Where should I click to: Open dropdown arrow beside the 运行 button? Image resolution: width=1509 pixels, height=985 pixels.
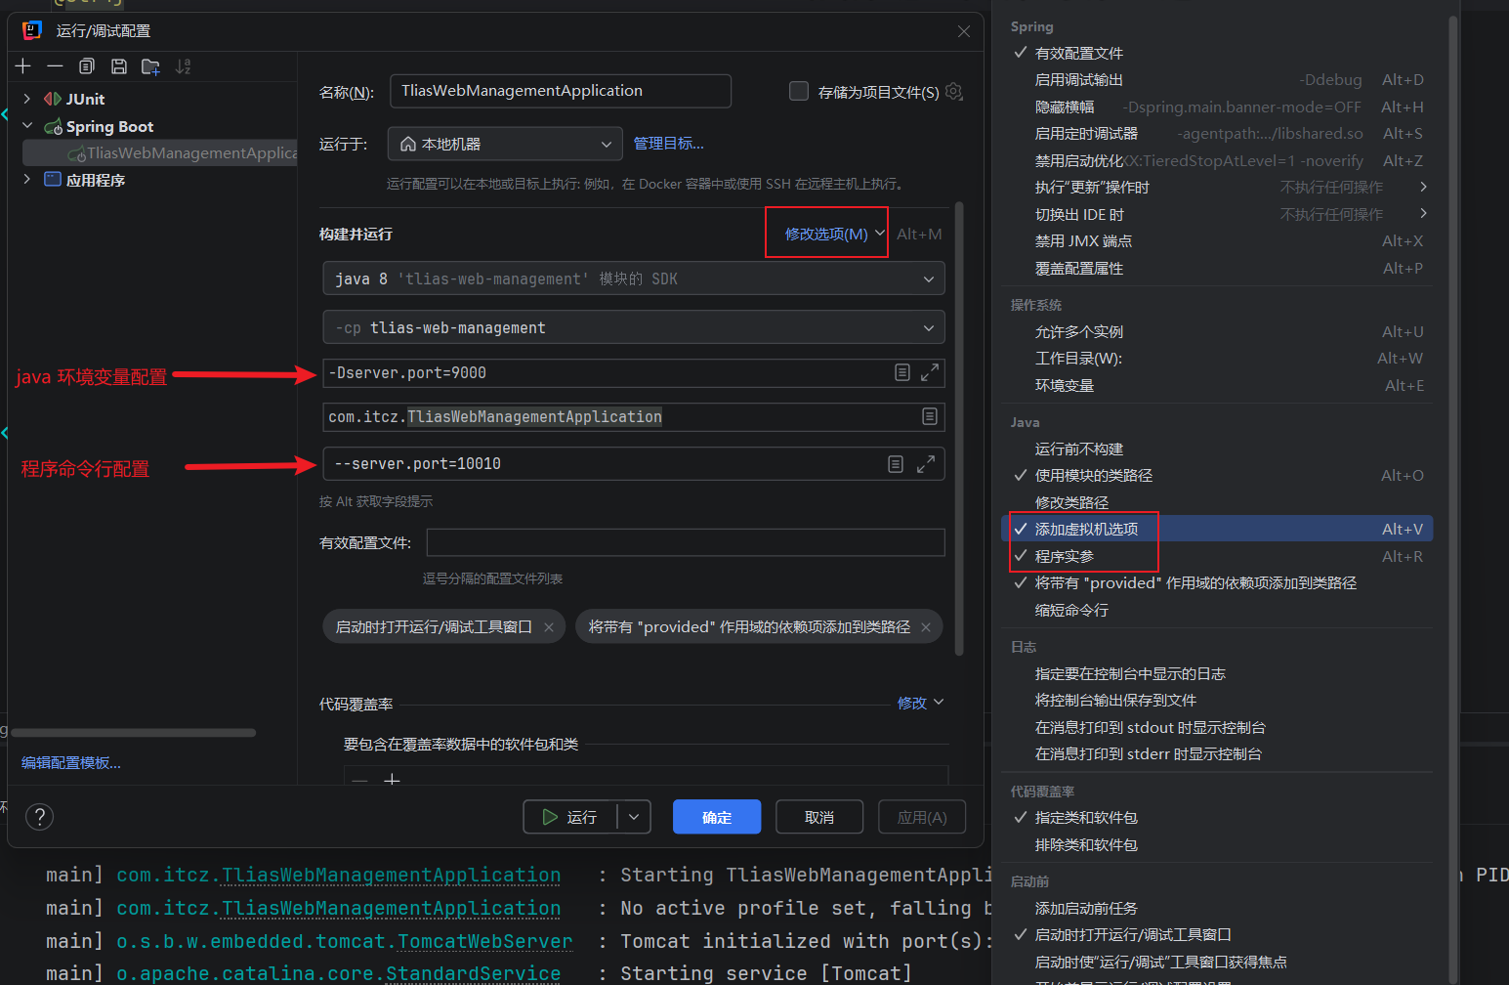(x=634, y=817)
